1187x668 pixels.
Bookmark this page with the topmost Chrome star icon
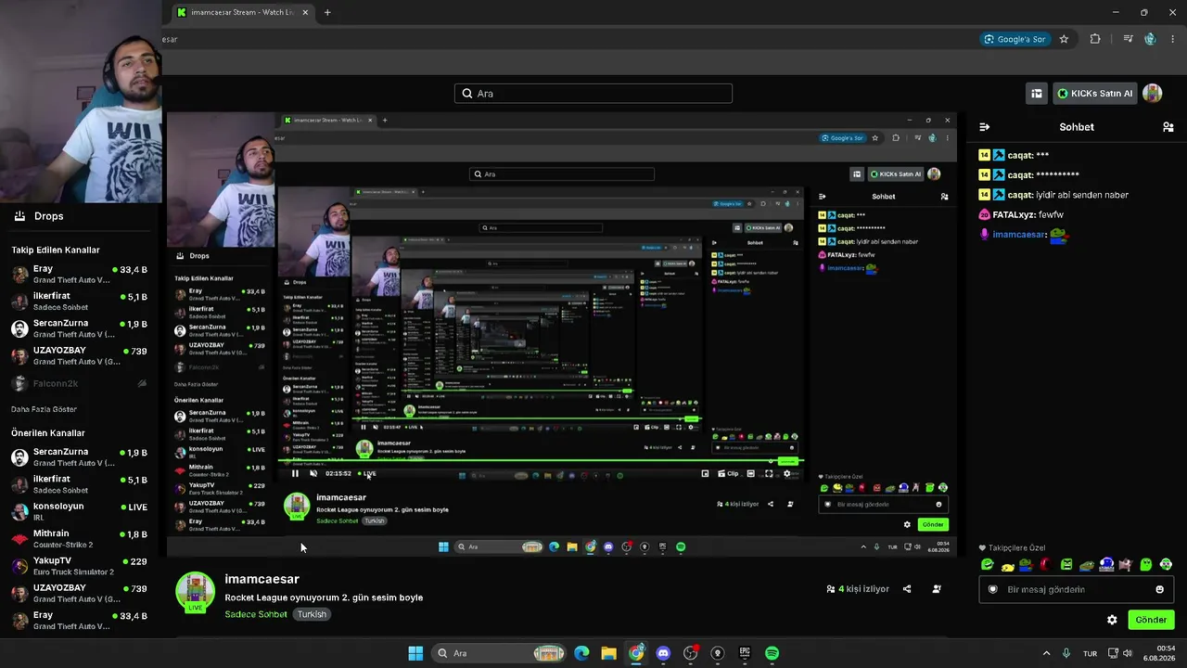[1065, 39]
